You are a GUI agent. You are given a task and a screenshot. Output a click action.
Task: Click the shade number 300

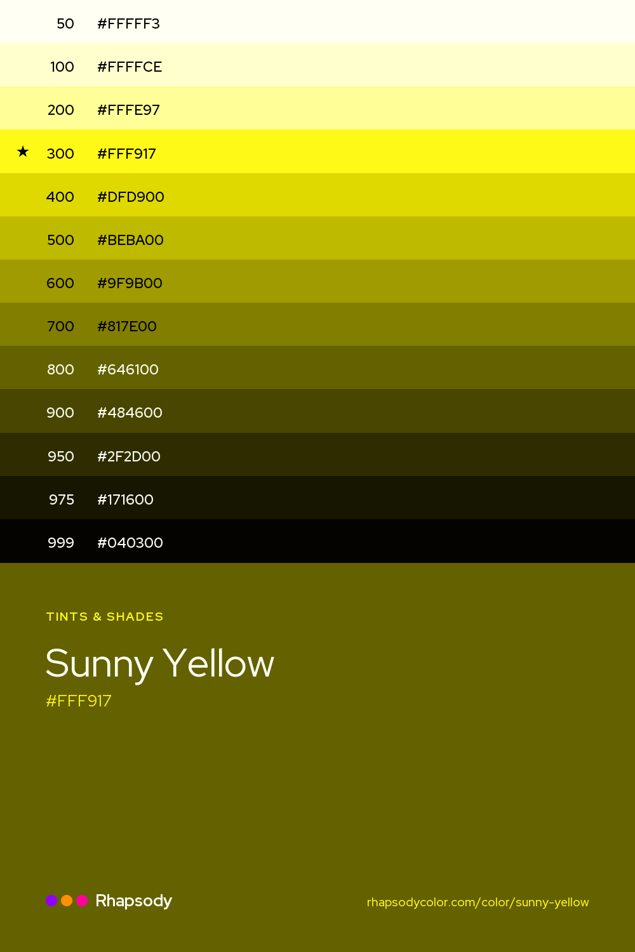click(x=60, y=154)
